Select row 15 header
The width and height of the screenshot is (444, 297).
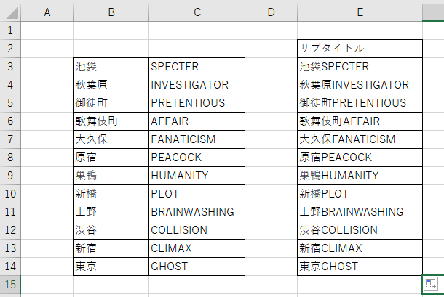(x=10, y=285)
